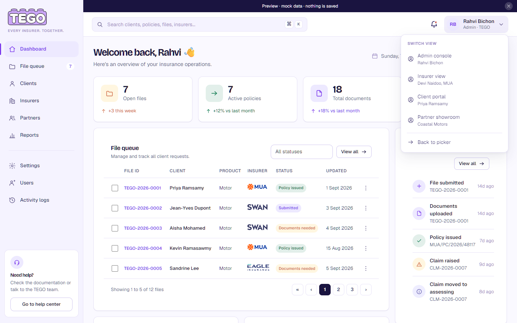Open file TEGO-2026-0003 link
Viewport: 517px width, 323px height.
(143, 228)
